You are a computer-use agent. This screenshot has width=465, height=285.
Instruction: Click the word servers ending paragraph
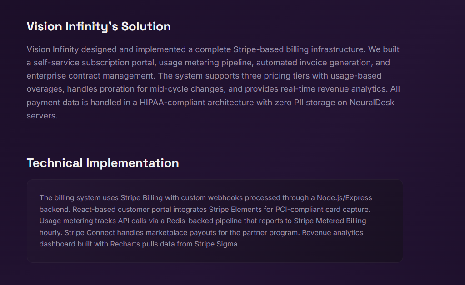[x=41, y=116]
